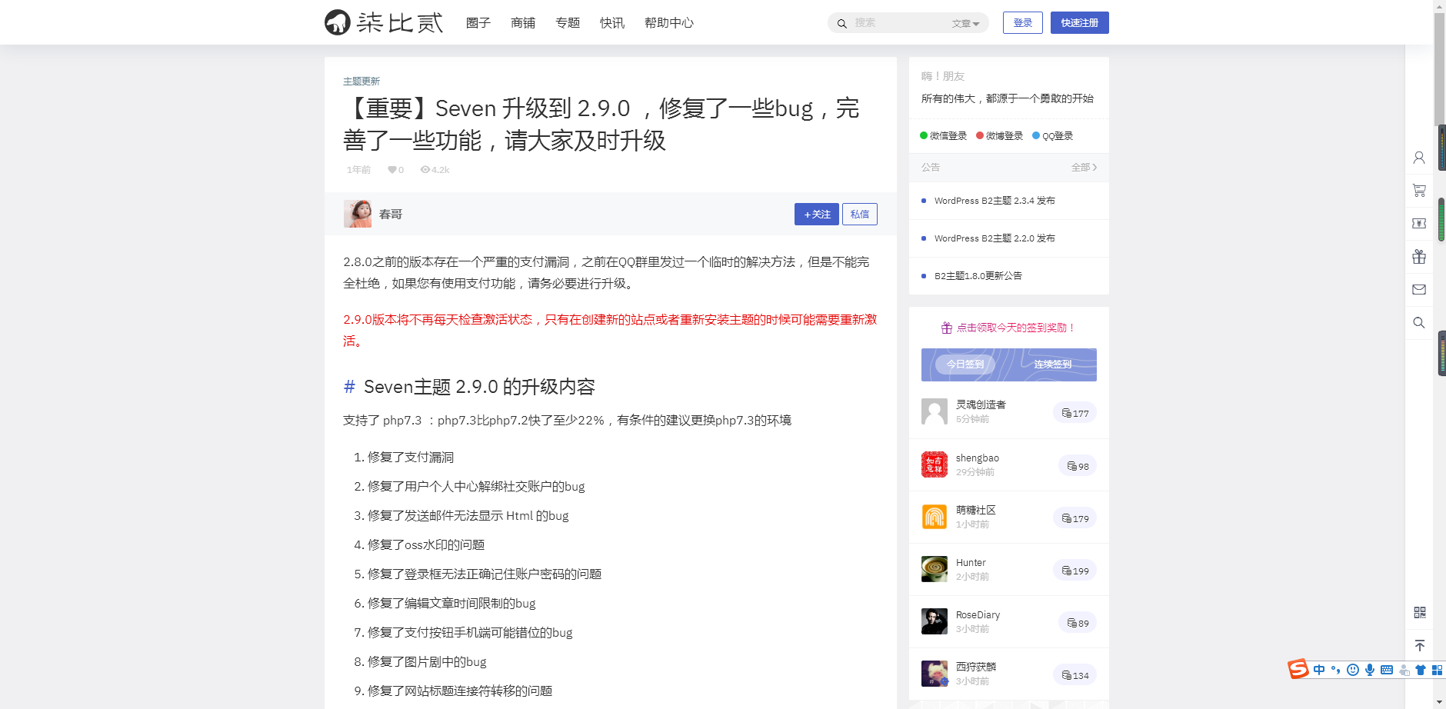This screenshot has height=709, width=1446.
Task: Open the user profile icon in right sidebar
Action: tap(1419, 158)
